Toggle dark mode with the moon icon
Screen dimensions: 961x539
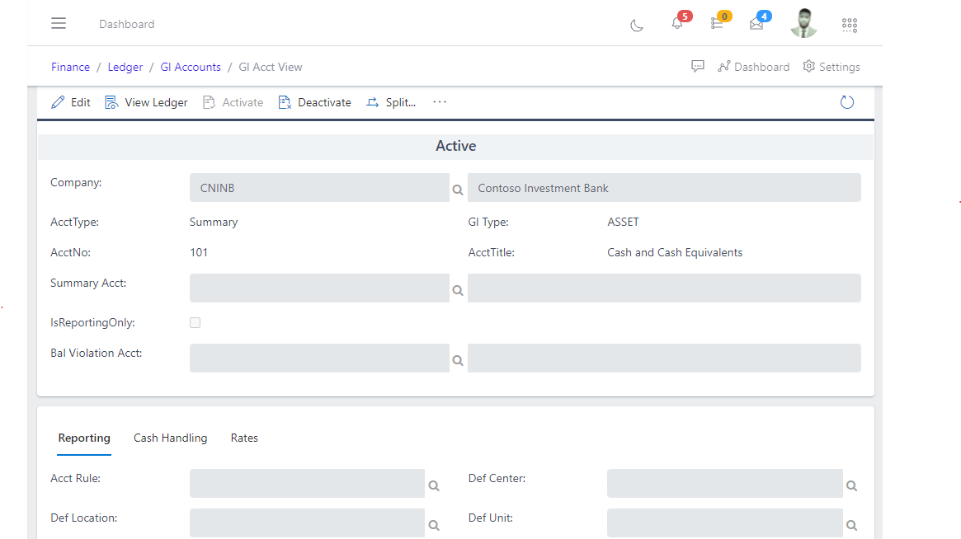coord(636,26)
